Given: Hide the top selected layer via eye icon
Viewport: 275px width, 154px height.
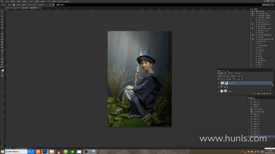Looking at the screenshot, I should pyautogui.click(x=218, y=83).
